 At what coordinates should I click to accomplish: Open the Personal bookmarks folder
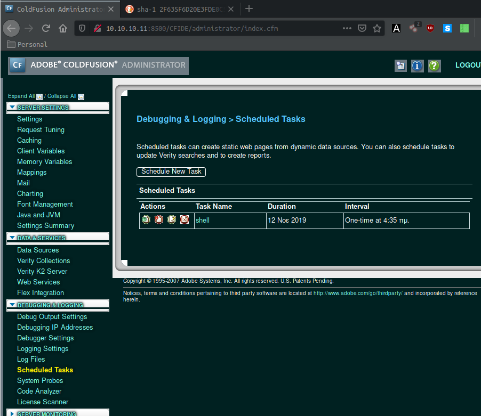click(27, 44)
